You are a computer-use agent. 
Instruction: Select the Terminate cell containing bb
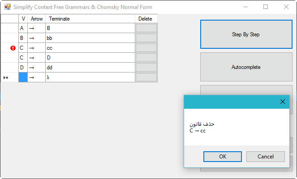[x=90, y=38]
